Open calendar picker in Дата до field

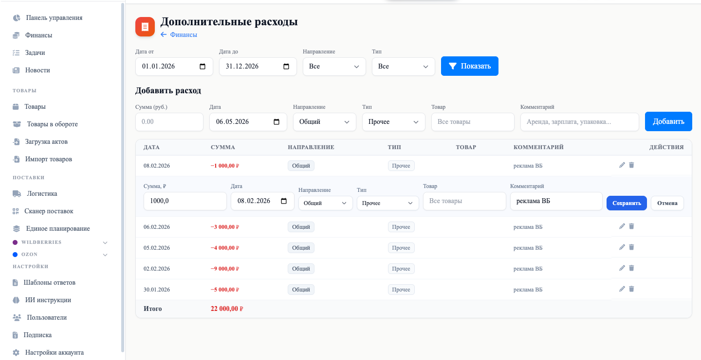pyautogui.click(x=286, y=67)
